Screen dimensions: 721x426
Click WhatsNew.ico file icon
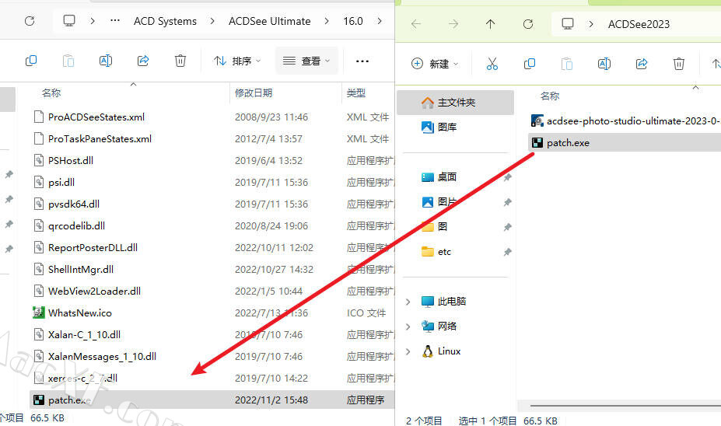[x=39, y=313]
